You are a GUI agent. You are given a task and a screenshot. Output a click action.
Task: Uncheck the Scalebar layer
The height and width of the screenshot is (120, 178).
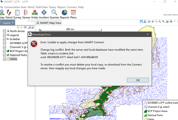coord(5,39)
